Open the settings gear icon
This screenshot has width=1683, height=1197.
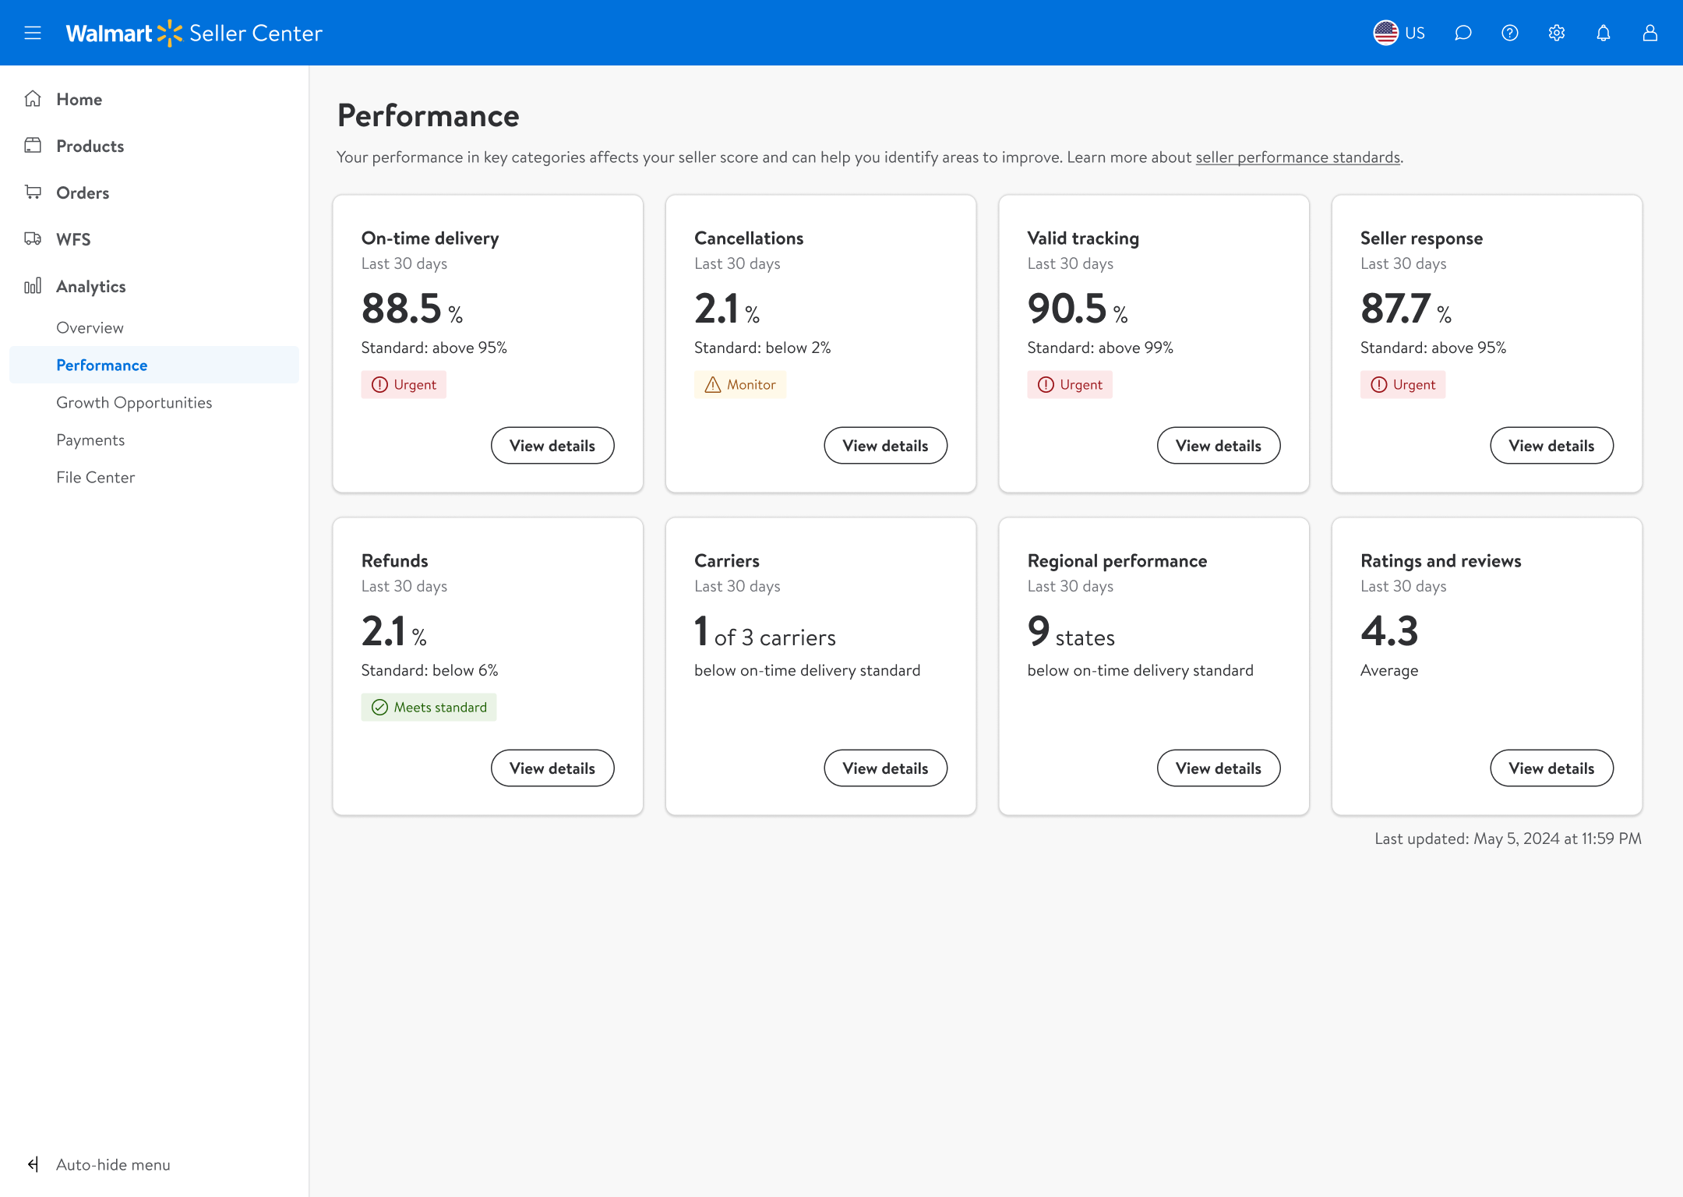1556,33
